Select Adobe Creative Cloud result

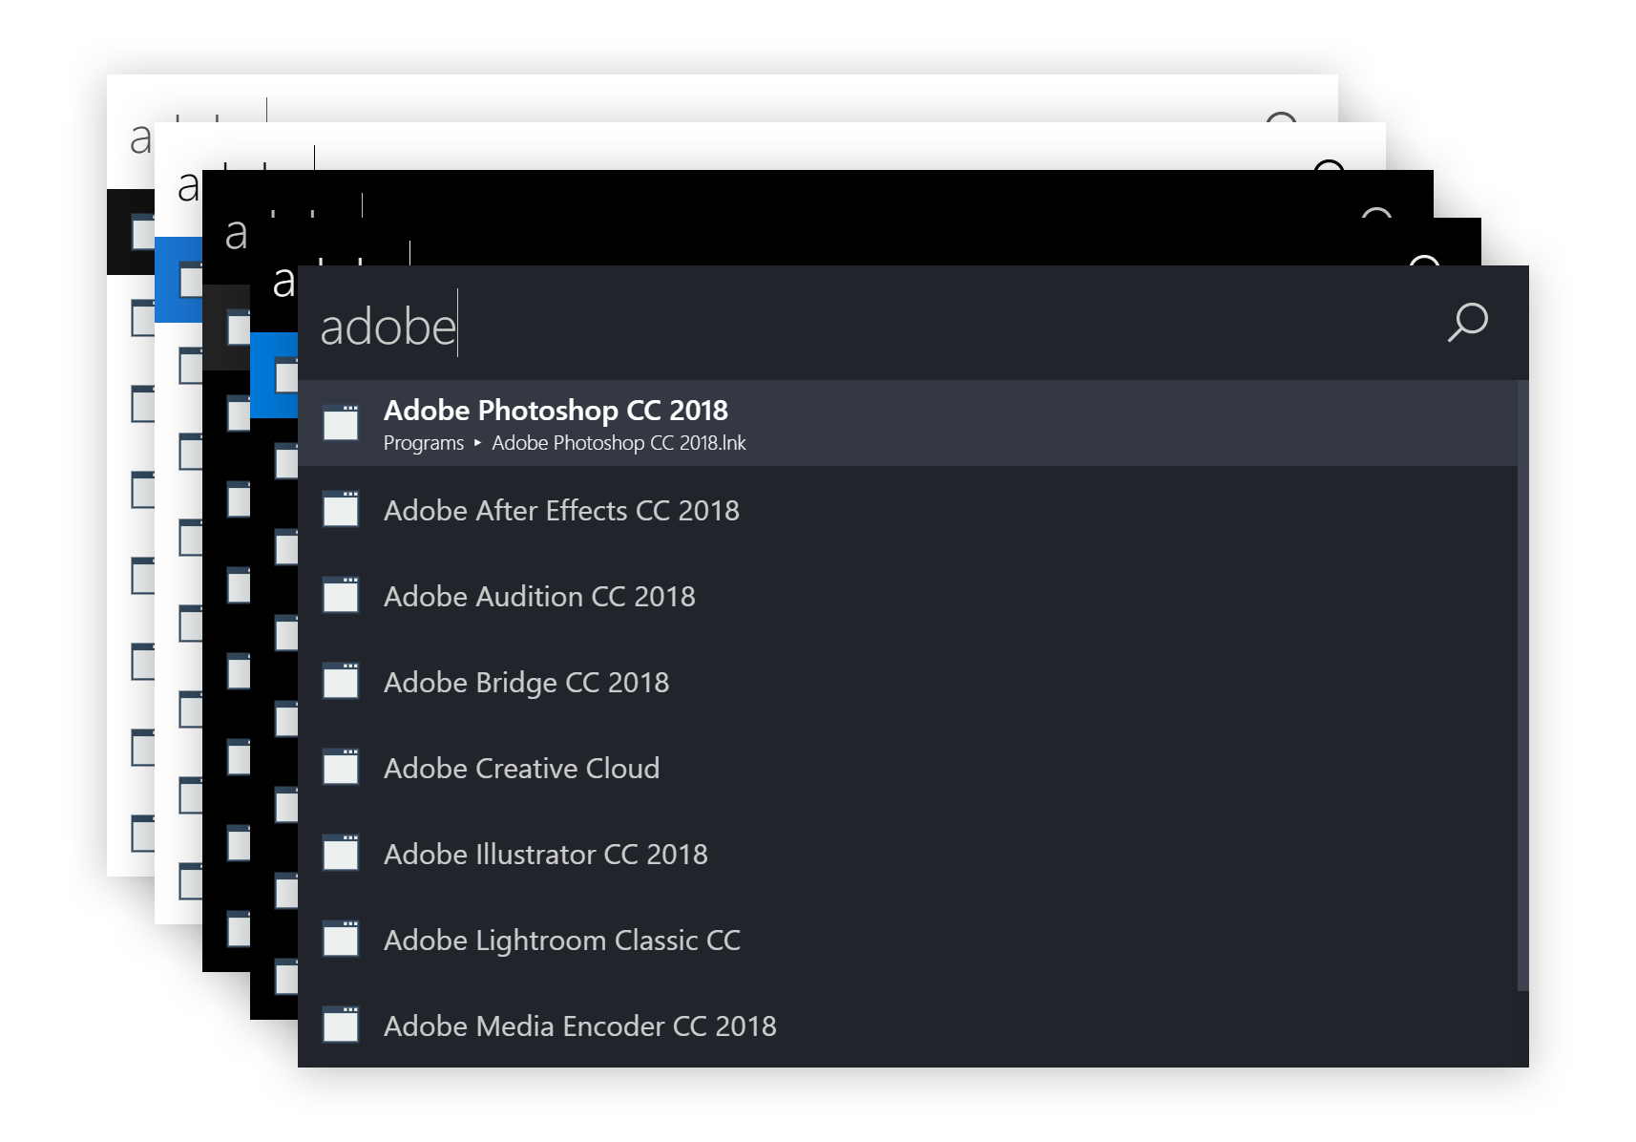point(908,767)
